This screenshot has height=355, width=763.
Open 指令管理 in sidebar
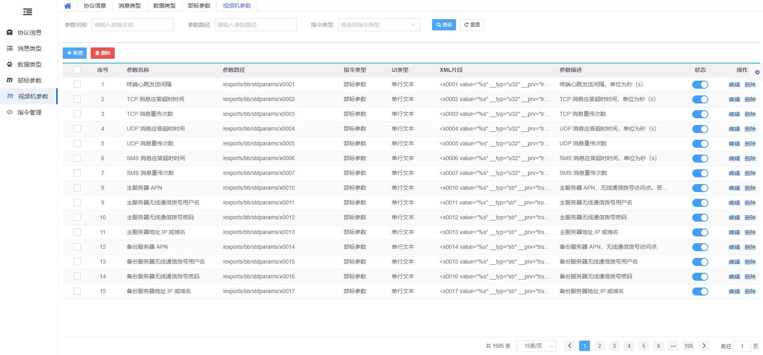coord(29,112)
